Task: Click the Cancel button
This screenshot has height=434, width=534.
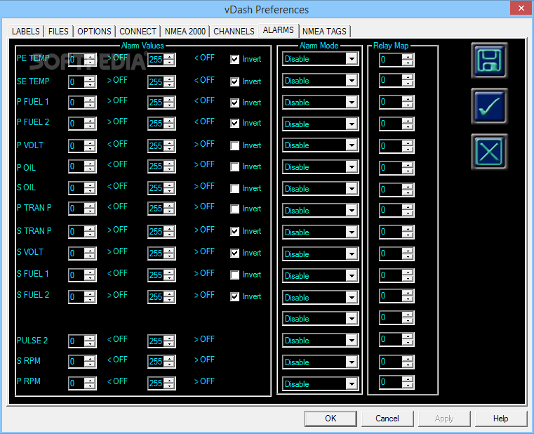Action: 387,419
